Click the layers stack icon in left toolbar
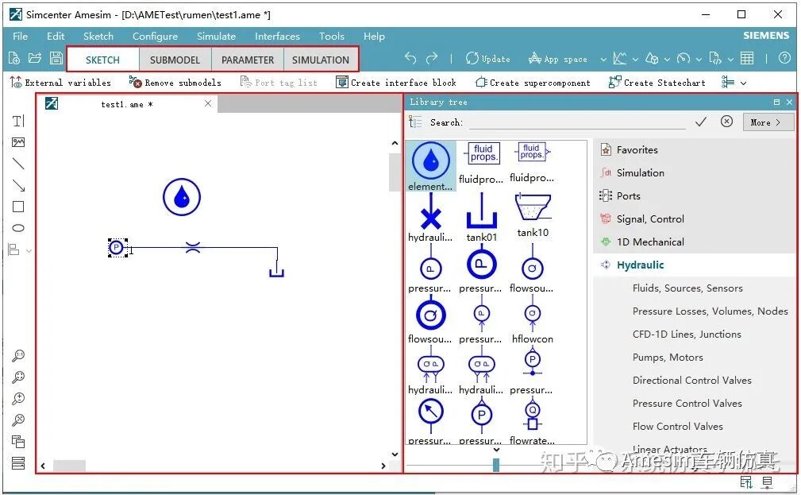 click(18, 441)
